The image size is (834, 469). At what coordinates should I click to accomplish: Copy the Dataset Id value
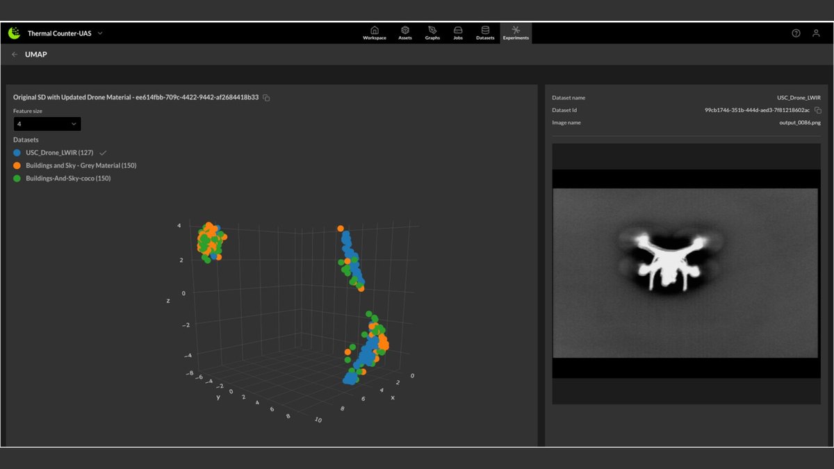(818, 110)
